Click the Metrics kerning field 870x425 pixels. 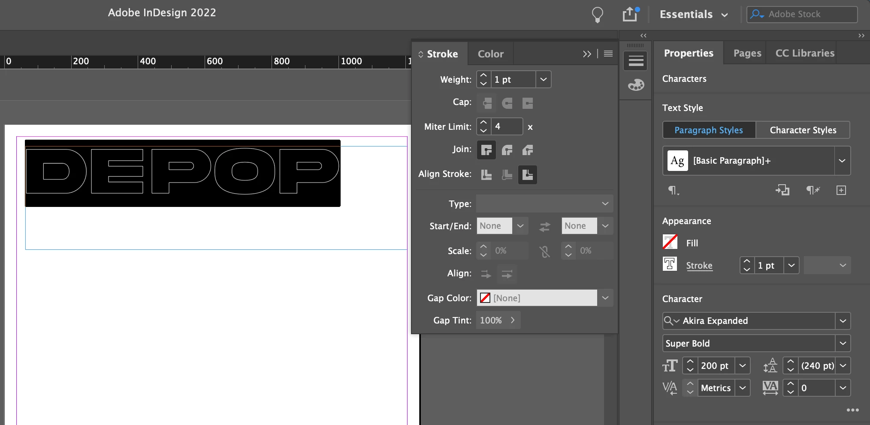point(716,388)
